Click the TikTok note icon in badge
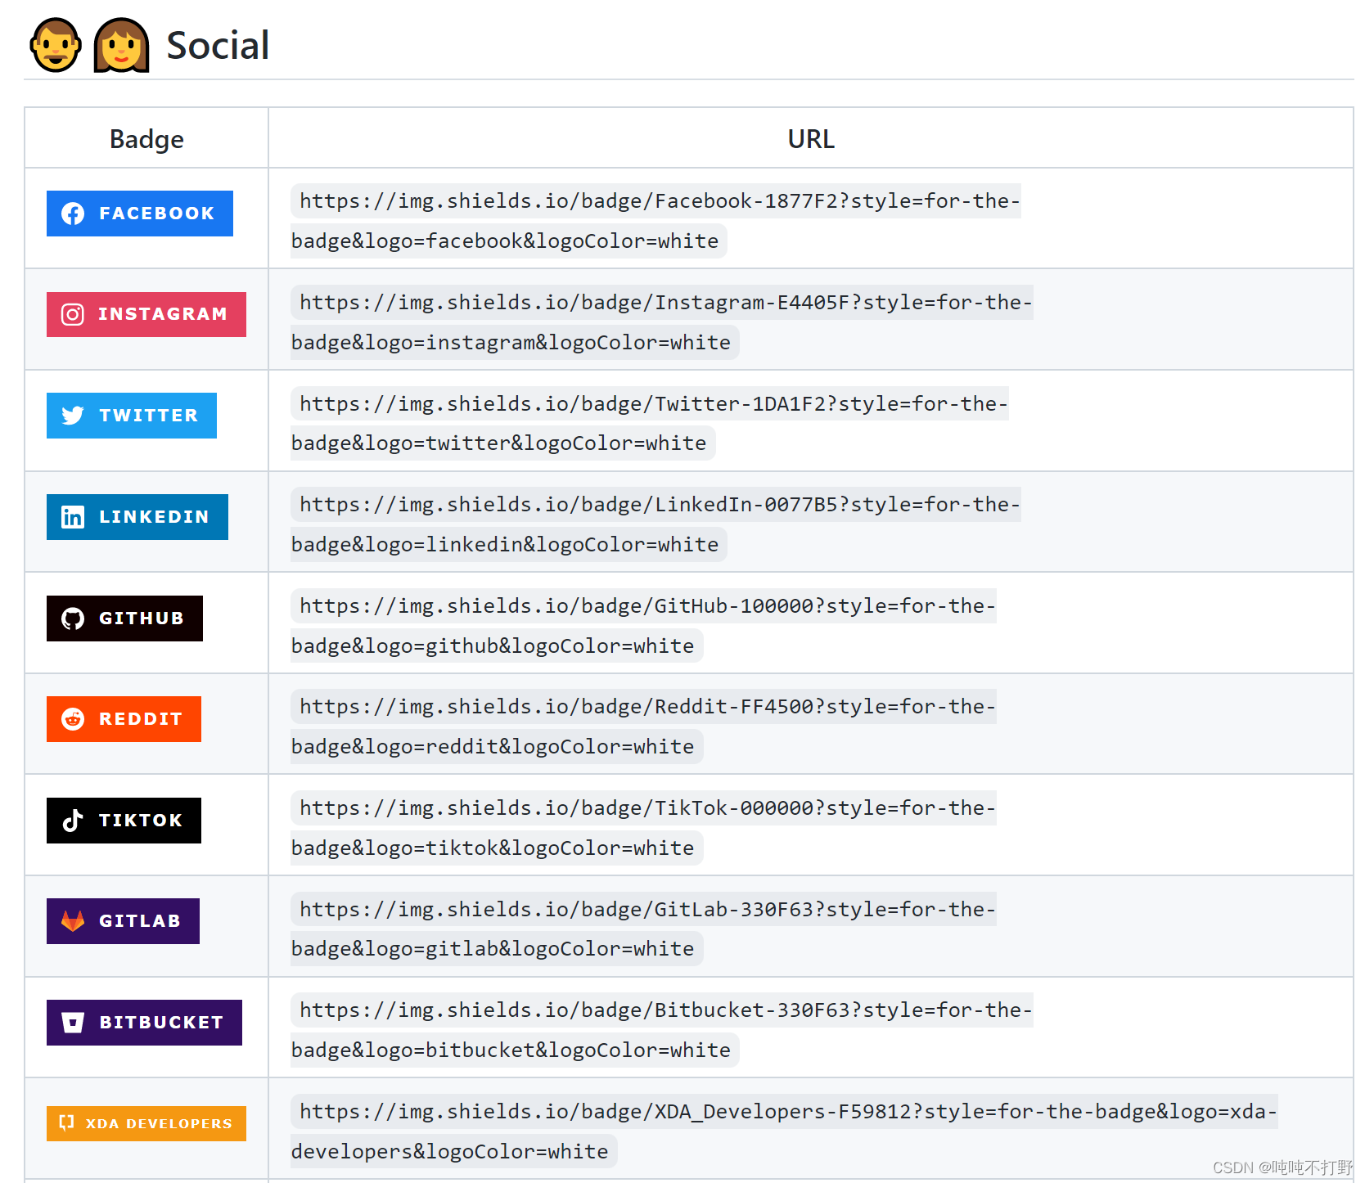 coord(73,821)
